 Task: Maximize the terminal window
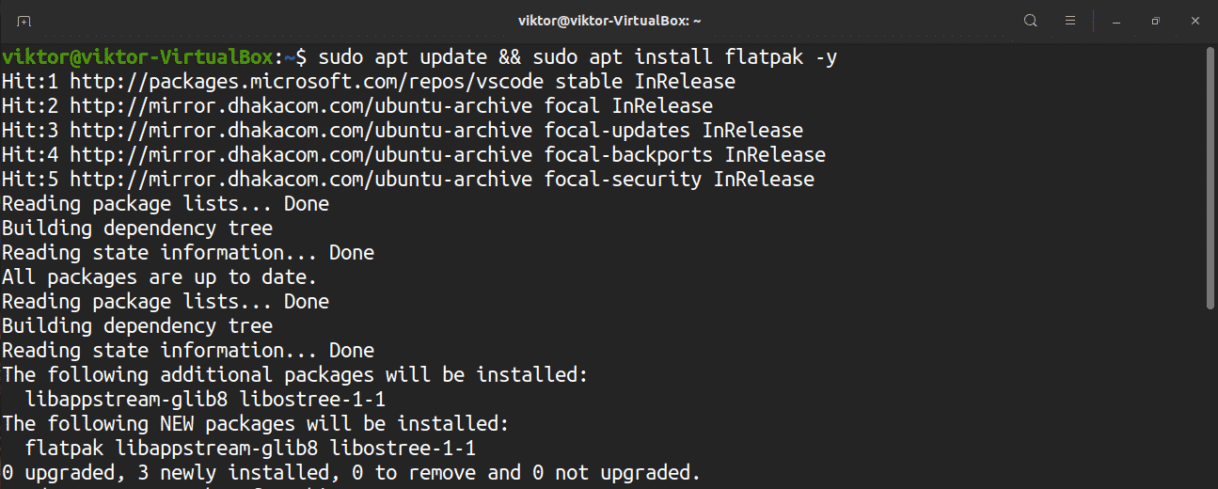tap(1155, 21)
